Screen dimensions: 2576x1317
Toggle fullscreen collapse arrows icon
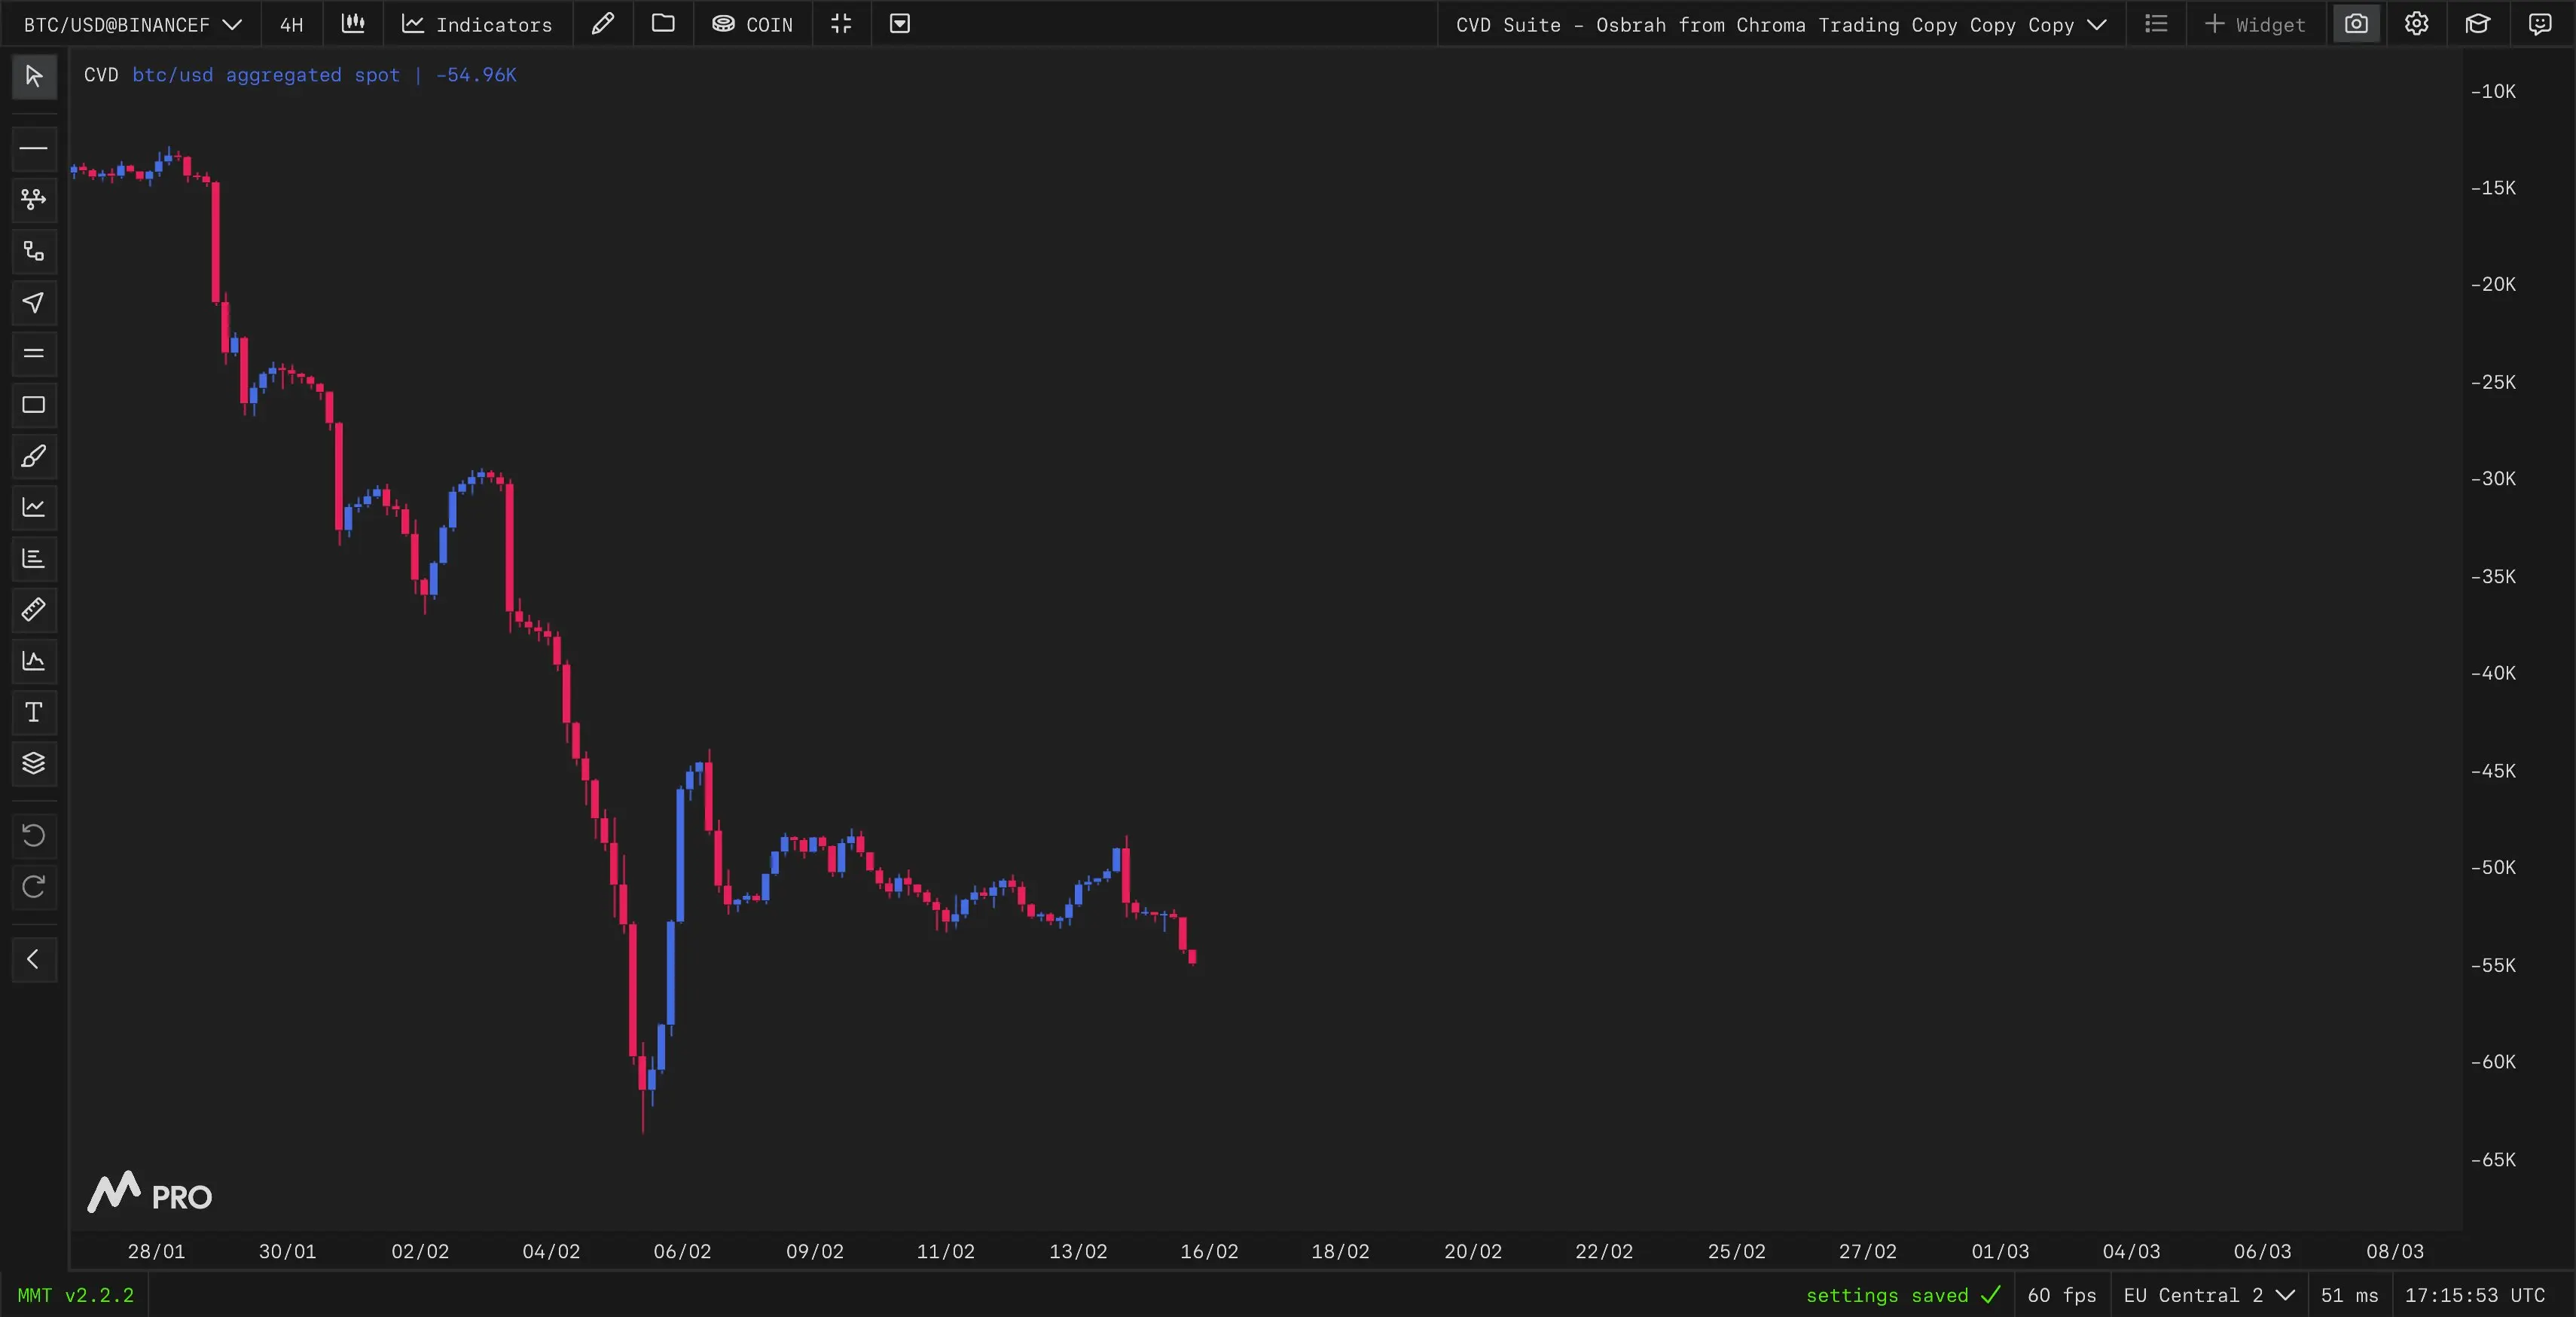click(x=841, y=24)
